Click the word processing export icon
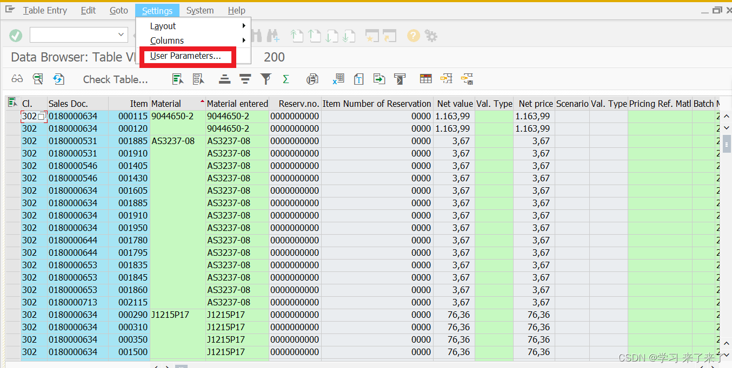This screenshot has width=732, height=368. (358, 79)
